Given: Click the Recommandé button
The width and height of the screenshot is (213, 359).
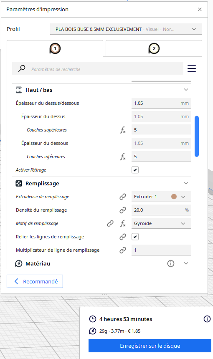Looking at the screenshot, I should coord(35,281).
